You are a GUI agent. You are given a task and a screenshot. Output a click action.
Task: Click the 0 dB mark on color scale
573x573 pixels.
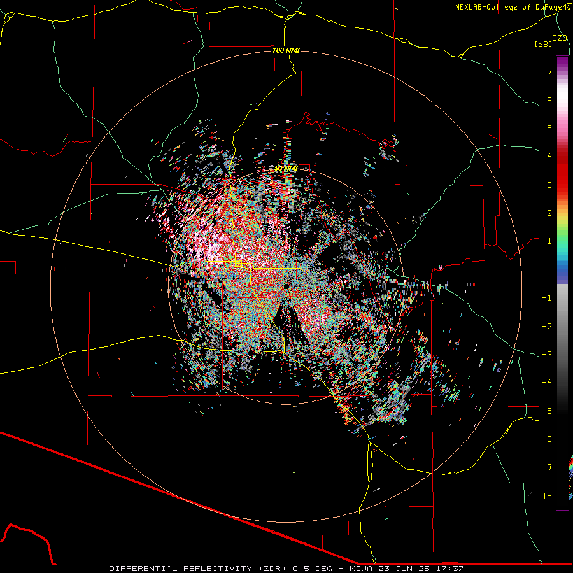(x=549, y=270)
